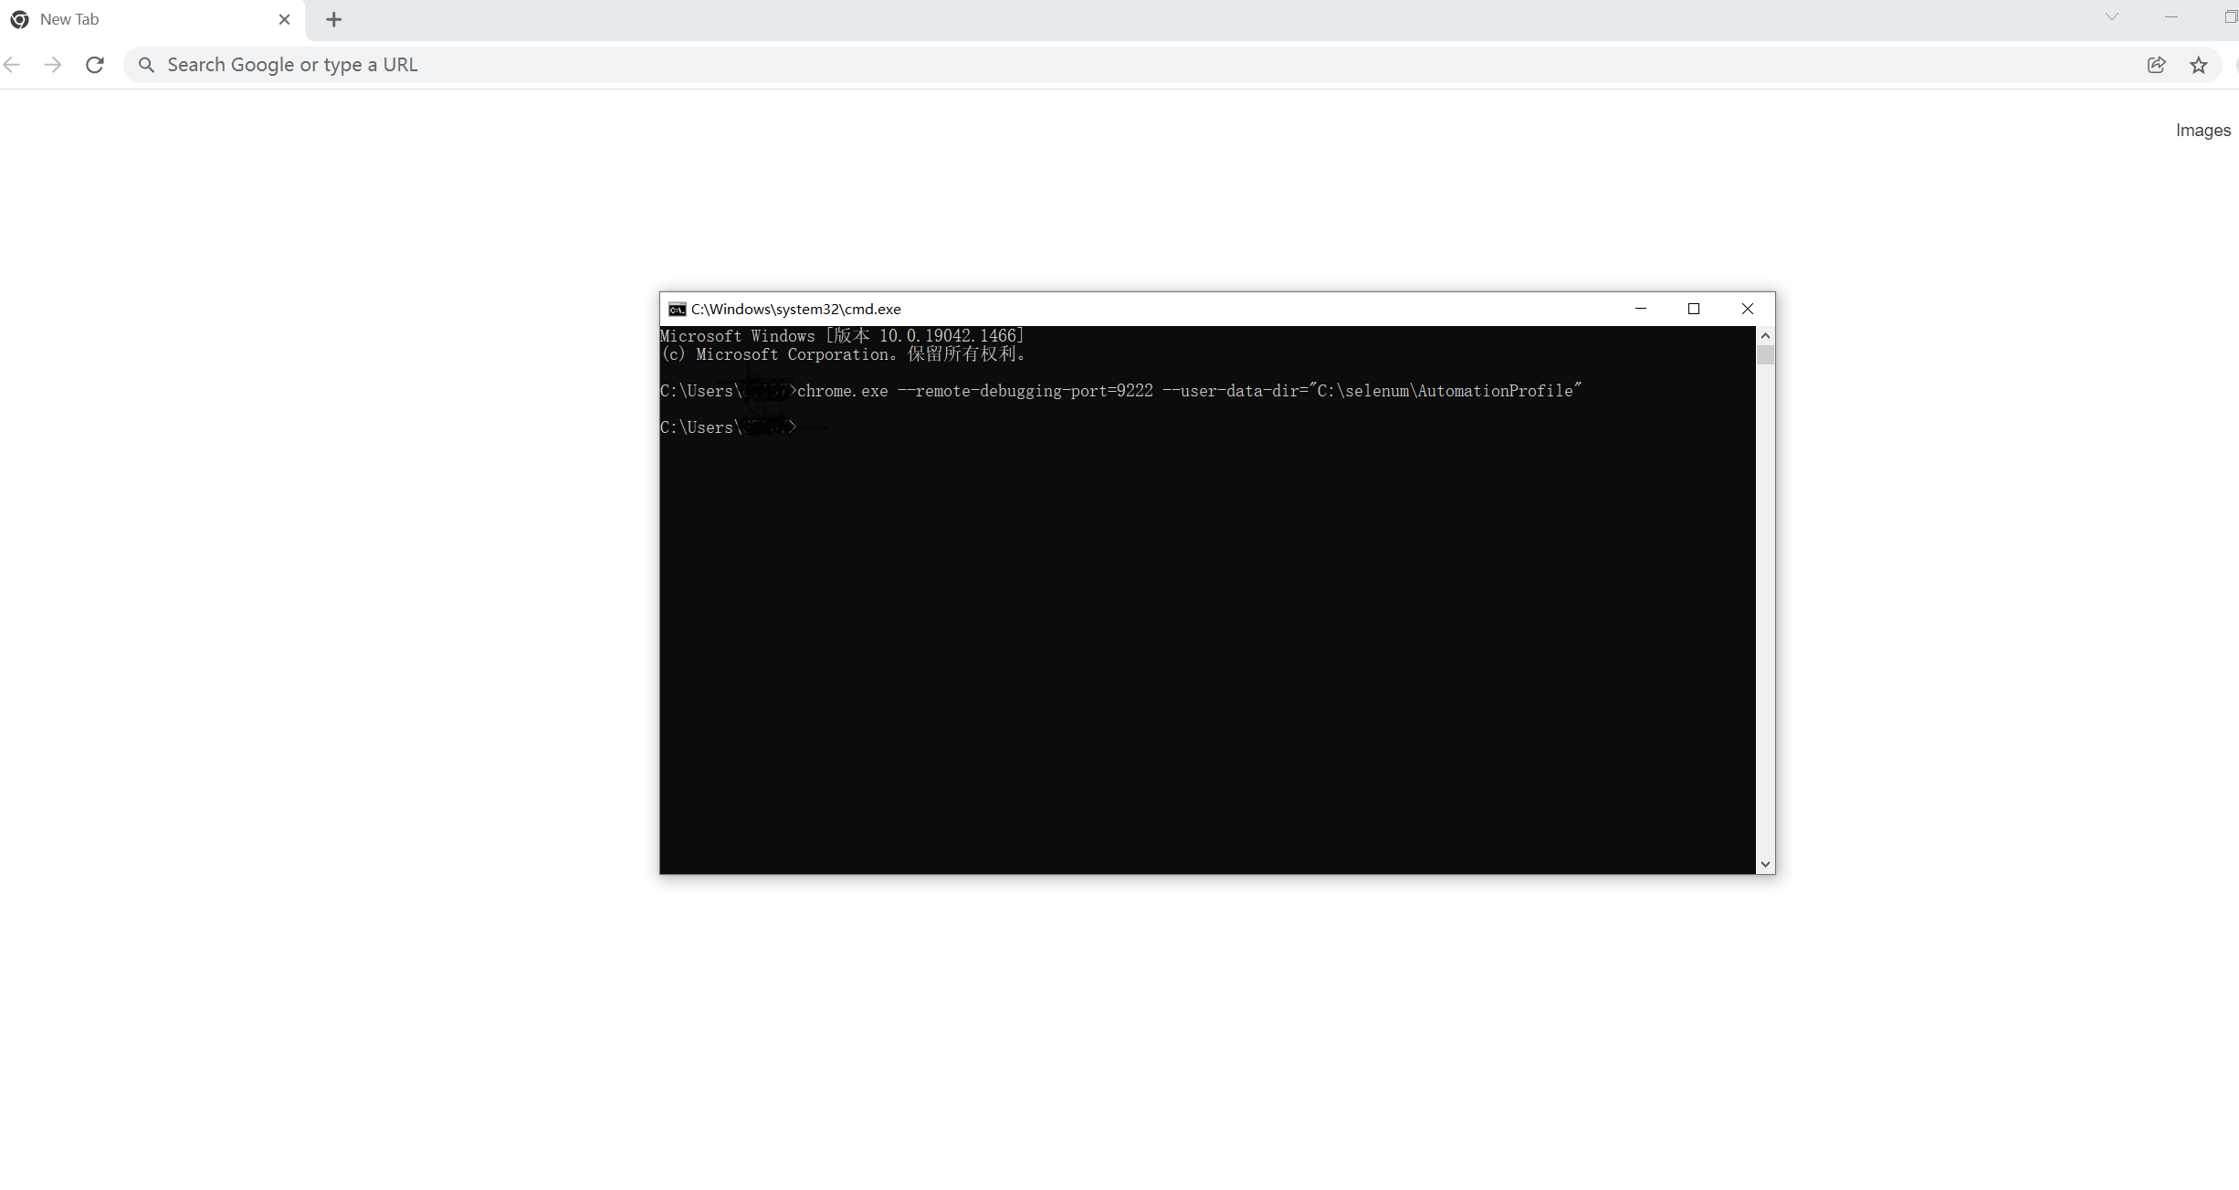Restore down the Chrome window
Image resolution: width=2239 pixels, height=1190 pixels.
coord(2230,16)
